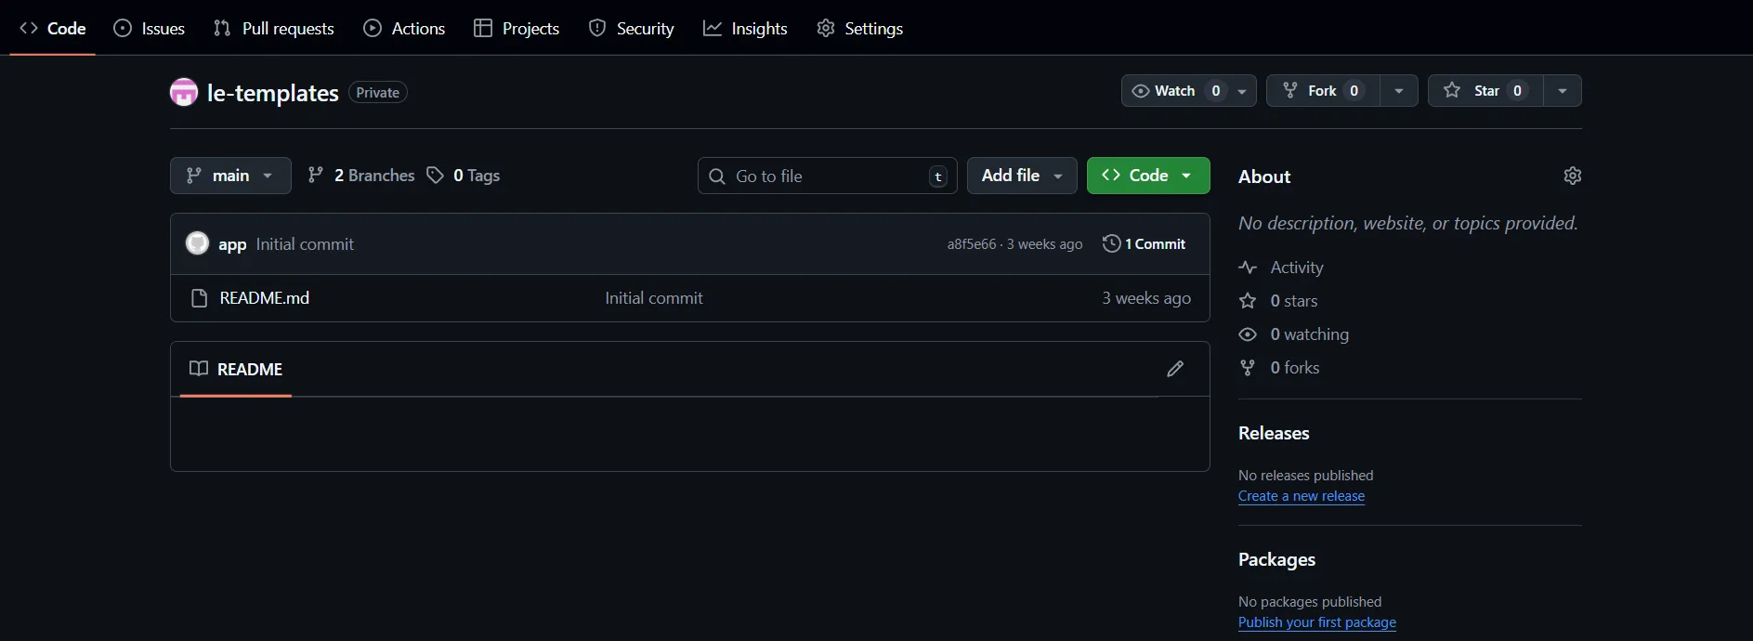This screenshot has width=1753, height=641.
Task: Open the Activity link
Action: click(1281, 268)
